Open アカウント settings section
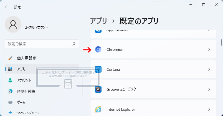This screenshot has width=223, height=116. (x=42, y=80)
